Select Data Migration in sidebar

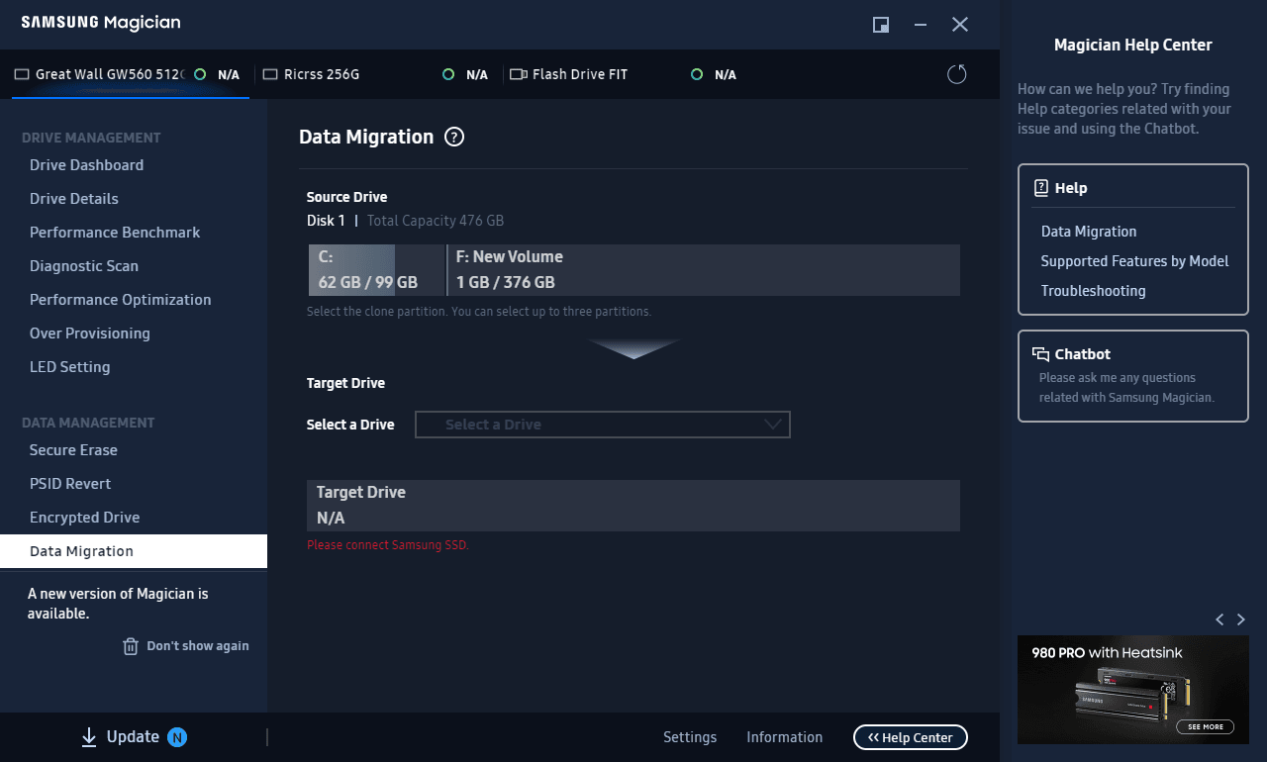(134, 551)
